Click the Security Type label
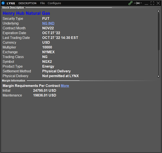This screenshot has width=162, height=153. tap(13, 19)
